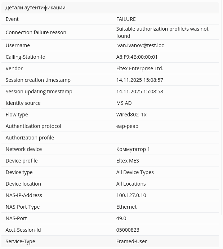Click network device "Коммутатор 1"
The image size is (223, 249).
click(133, 149)
